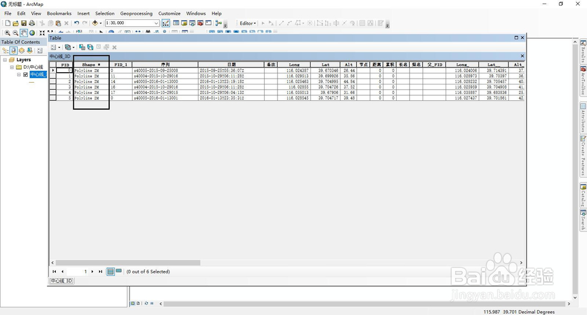
Task: Open the Selection menu
Action: (x=105, y=13)
